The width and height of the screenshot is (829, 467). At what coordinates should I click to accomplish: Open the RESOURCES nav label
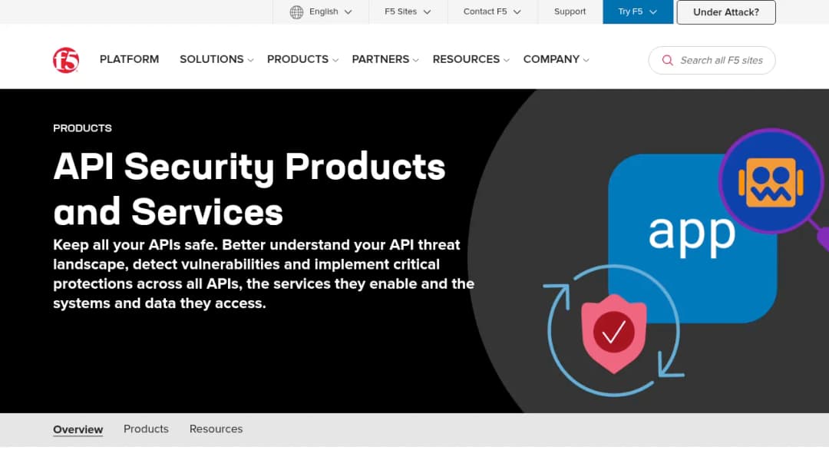coord(466,59)
